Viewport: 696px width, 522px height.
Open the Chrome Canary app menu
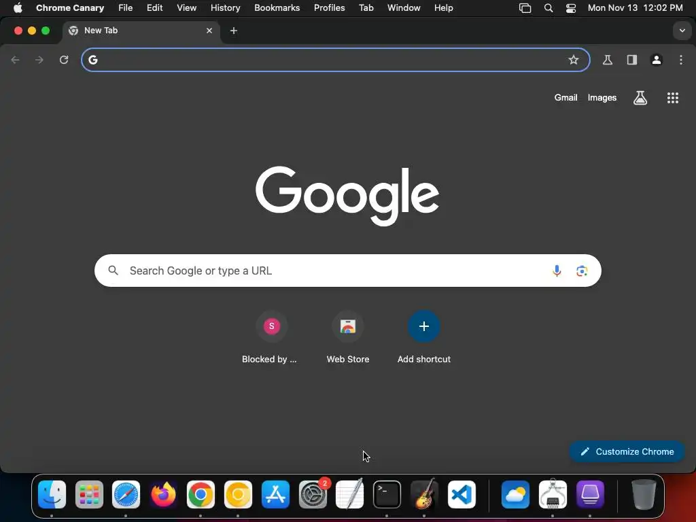point(70,8)
